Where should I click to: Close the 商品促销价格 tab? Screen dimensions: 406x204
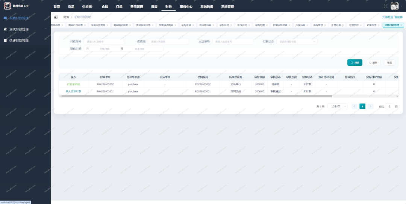(153, 25)
